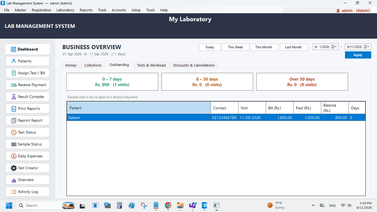The width and height of the screenshot is (377, 212).
Task: Open Sample Status barcode item
Action: click(28, 144)
